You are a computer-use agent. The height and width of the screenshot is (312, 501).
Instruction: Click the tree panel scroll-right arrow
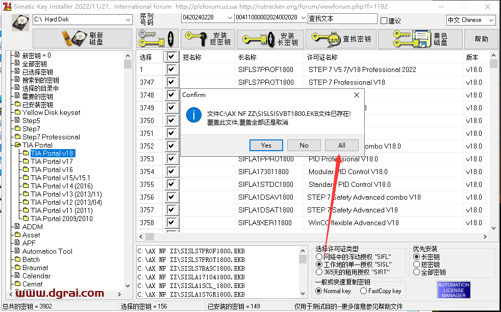(x=119, y=294)
